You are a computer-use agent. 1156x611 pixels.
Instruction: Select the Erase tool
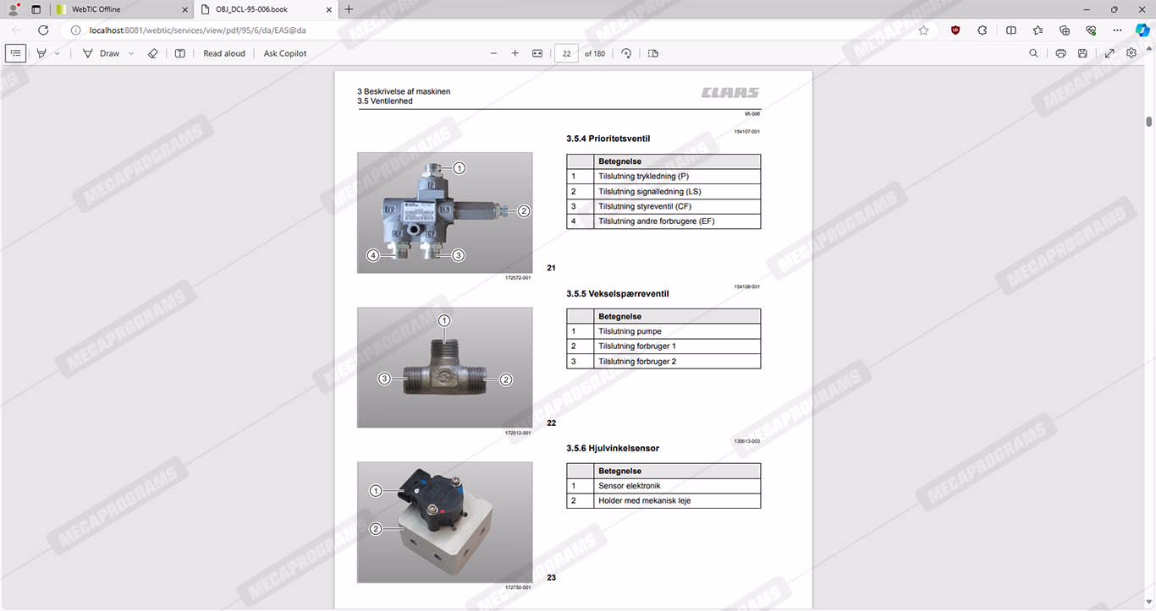[153, 53]
